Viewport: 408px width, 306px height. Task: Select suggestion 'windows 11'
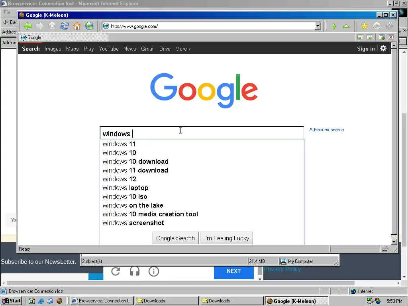(x=202, y=144)
